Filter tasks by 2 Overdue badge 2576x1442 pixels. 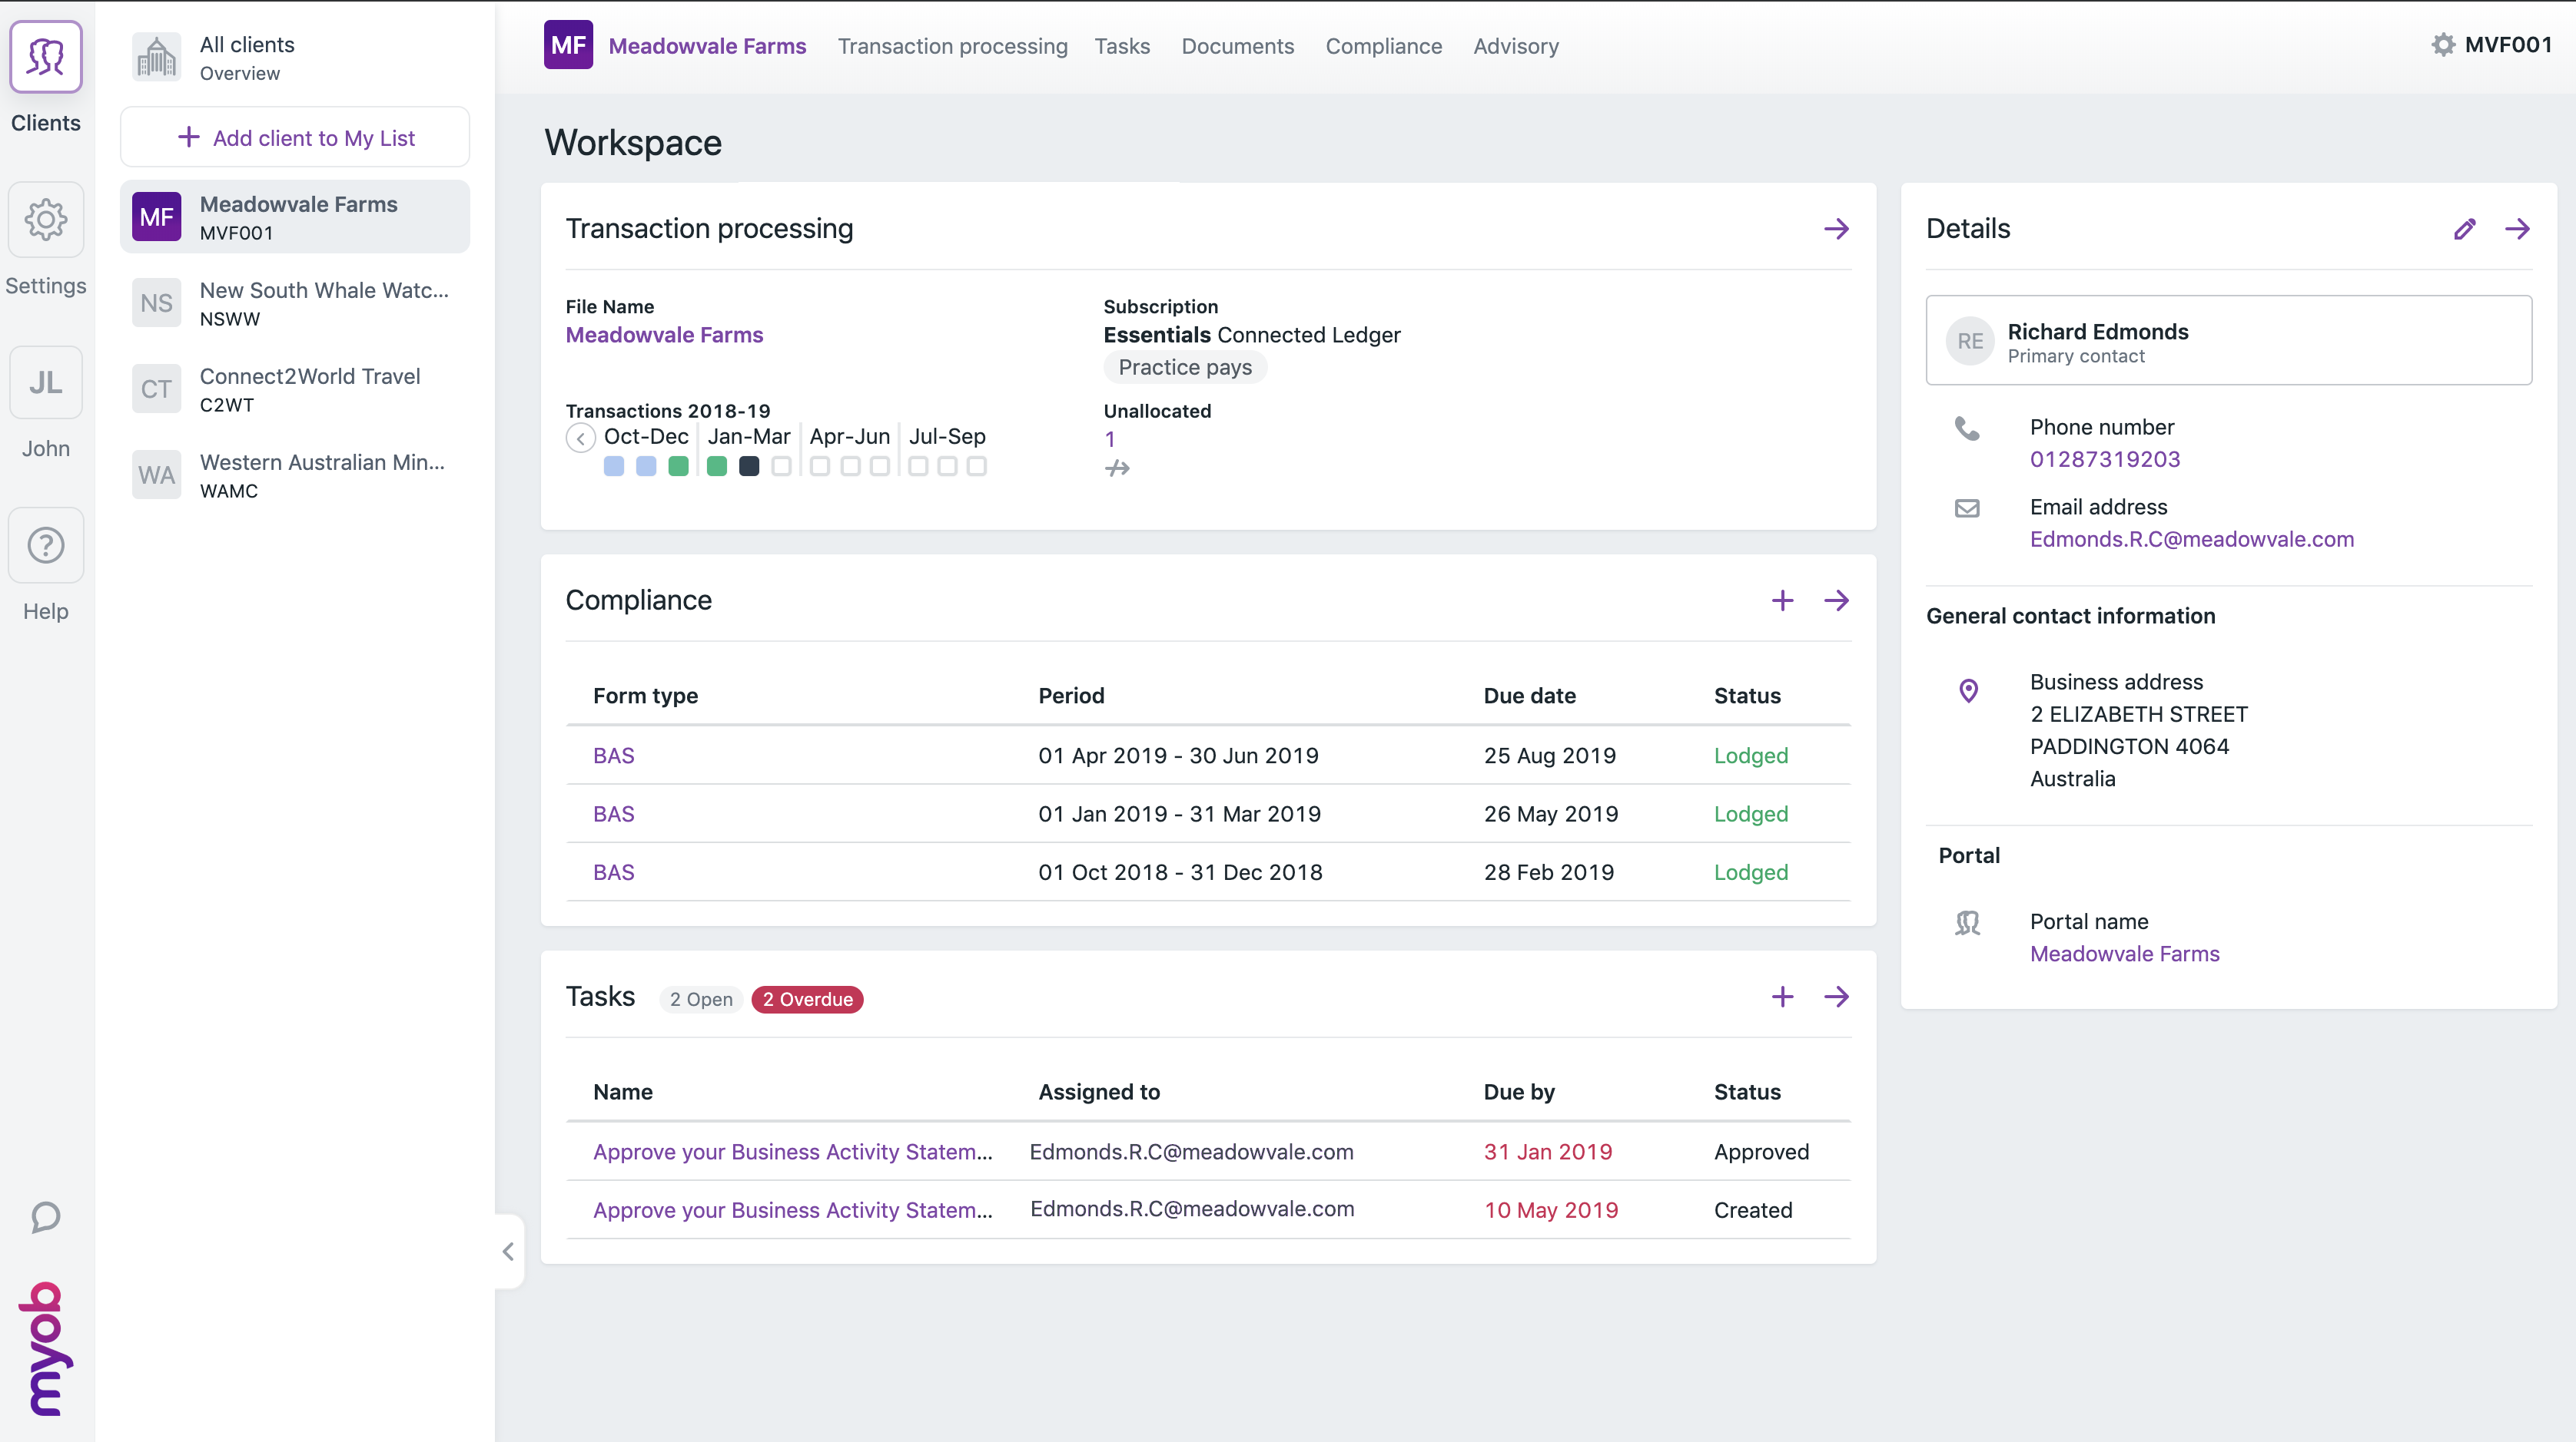click(807, 999)
